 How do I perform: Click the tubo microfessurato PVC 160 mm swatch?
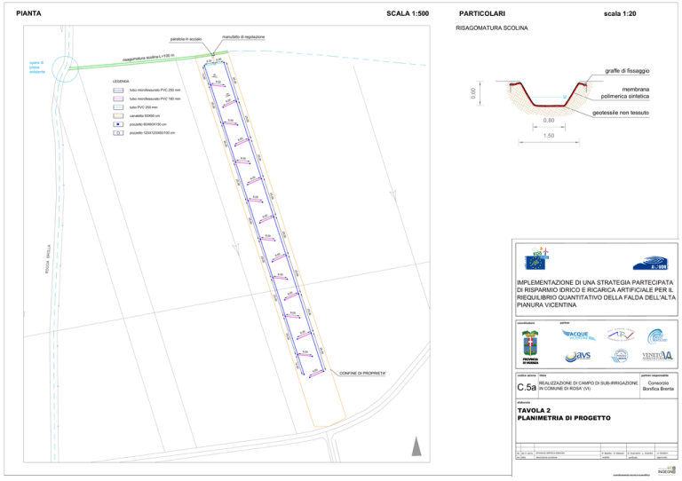pos(118,99)
